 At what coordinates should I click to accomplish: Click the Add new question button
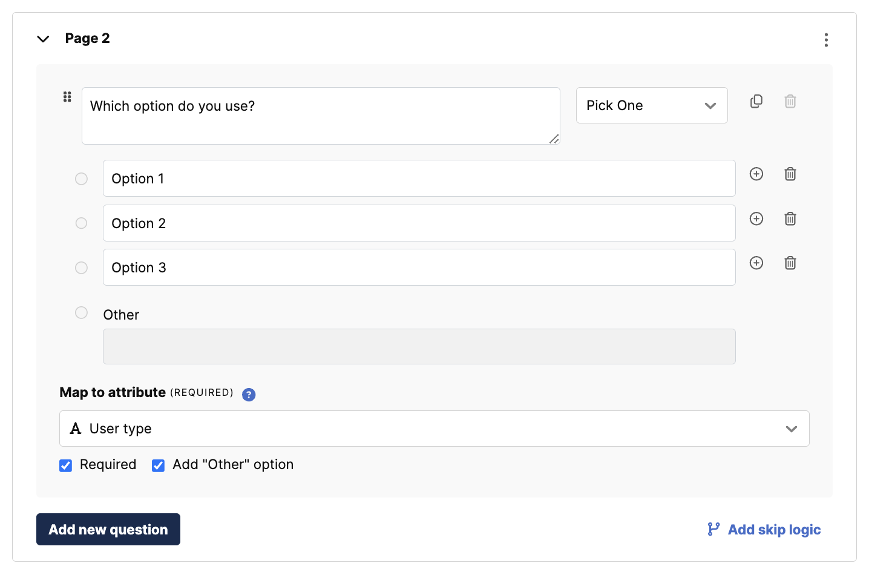pos(108,530)
